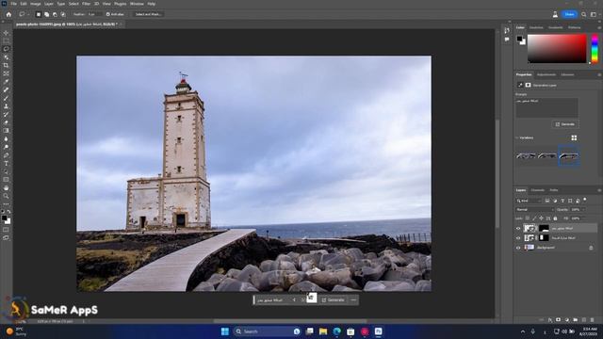Click the rainbow hue slider

pos(595,49)
